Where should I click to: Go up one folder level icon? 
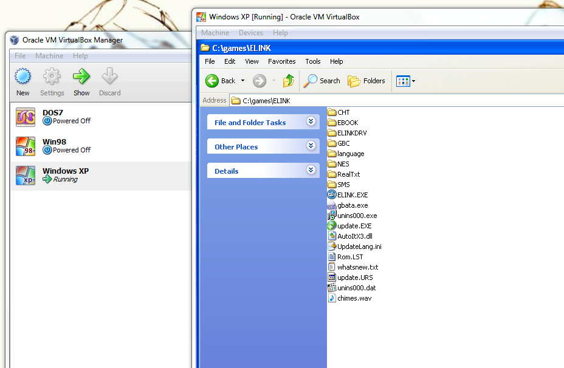pyautogui.click(x=289, y=81)
